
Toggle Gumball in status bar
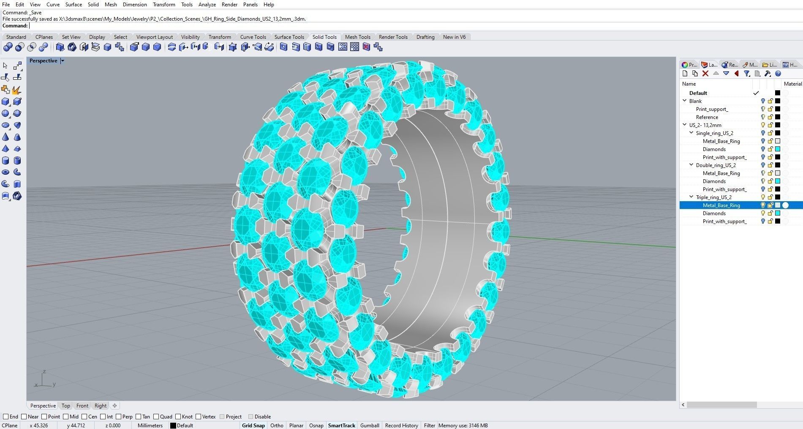370,425
